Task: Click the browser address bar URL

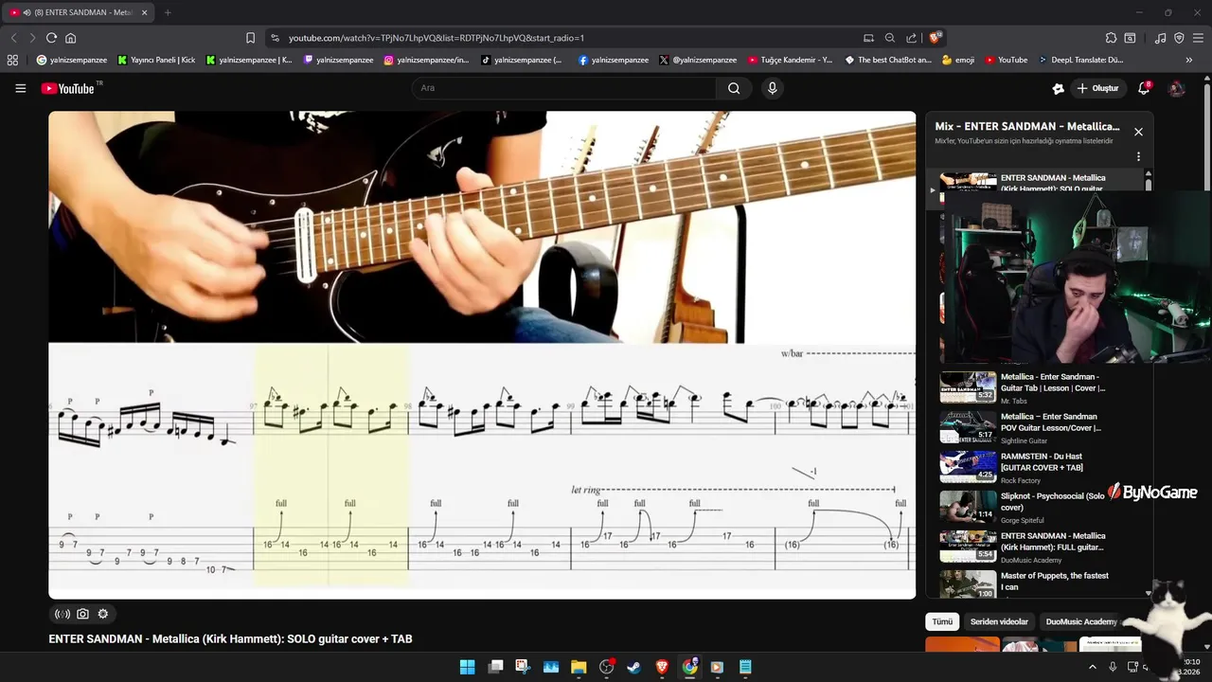Action: pos(437,38)
